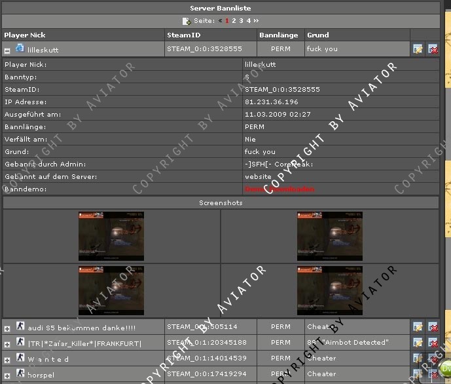Viewport: 451px width, 384px height.
Task: Go to page 4 of ban list
Action: pyautogui.click(x=248, y=21)
